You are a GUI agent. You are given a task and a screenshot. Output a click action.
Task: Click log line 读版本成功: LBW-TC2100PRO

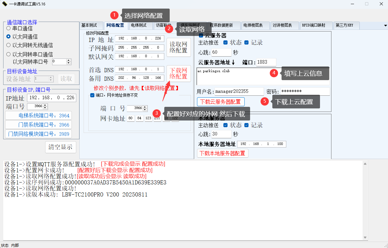(x=76, y=195)
